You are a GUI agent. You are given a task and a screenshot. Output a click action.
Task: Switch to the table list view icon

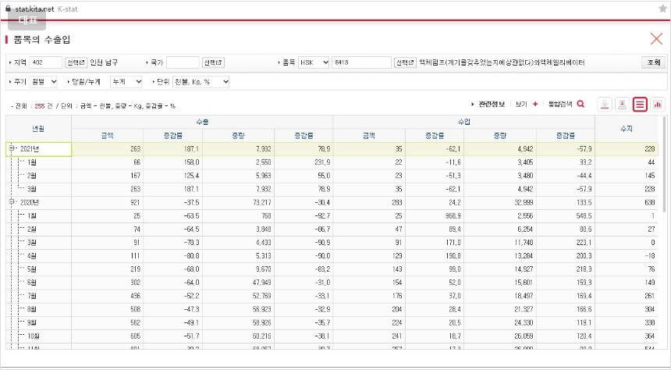coord(640,104)
